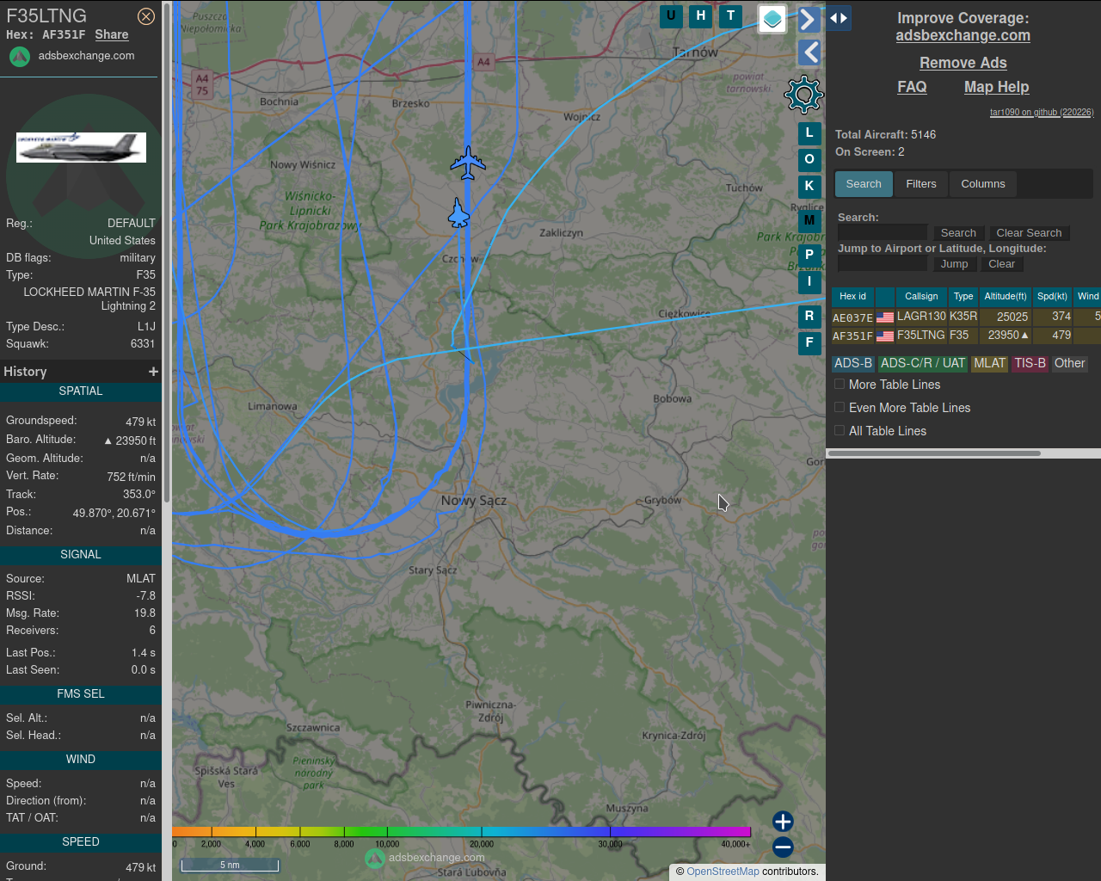This screenshot has width=1101, height=881.
Task: Sort table by Callsign column
Action: pos(921,297)
